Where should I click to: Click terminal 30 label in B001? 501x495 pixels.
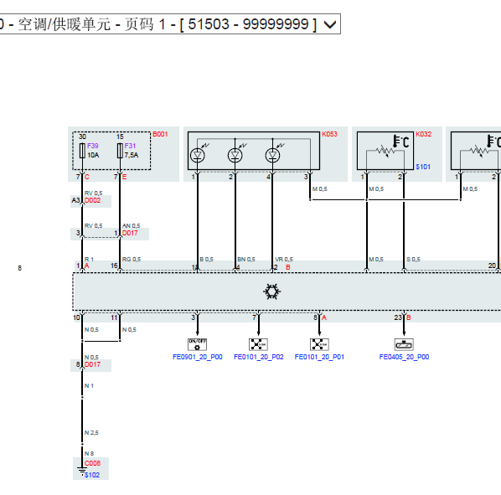82,137
